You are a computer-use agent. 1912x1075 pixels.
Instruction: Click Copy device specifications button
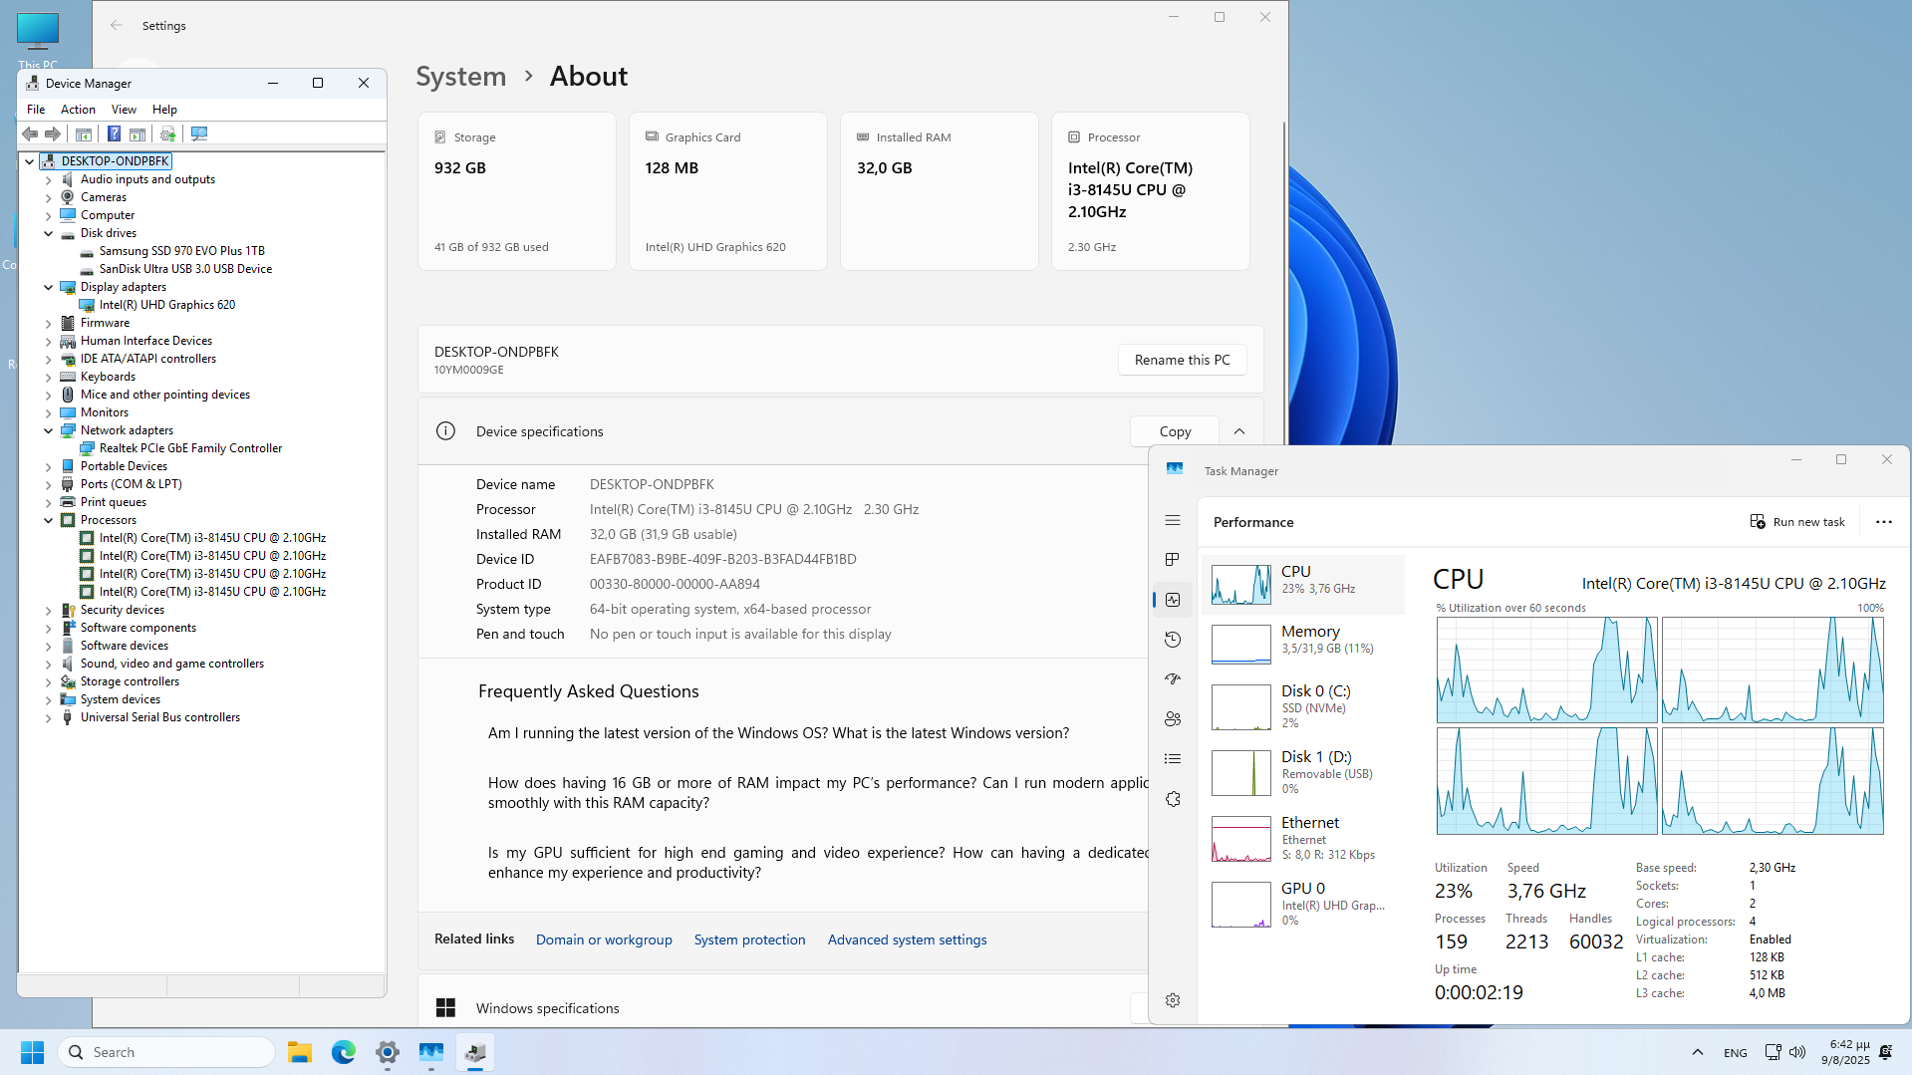coord(1175,431)
